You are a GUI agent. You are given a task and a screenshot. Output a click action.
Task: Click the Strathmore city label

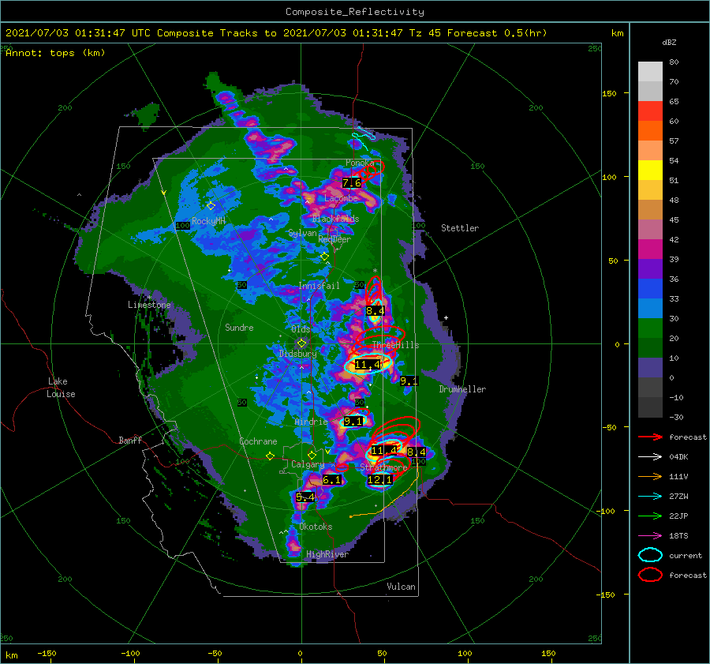click(x=383, y=467)
